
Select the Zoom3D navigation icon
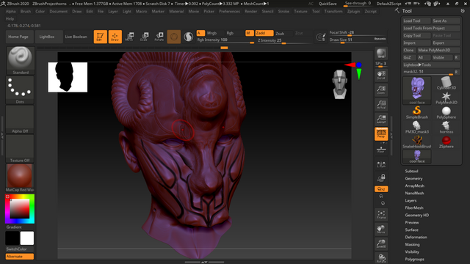click(381, 243)
